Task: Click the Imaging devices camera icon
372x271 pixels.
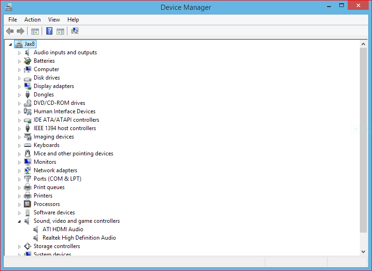Action: coord(28,137)
